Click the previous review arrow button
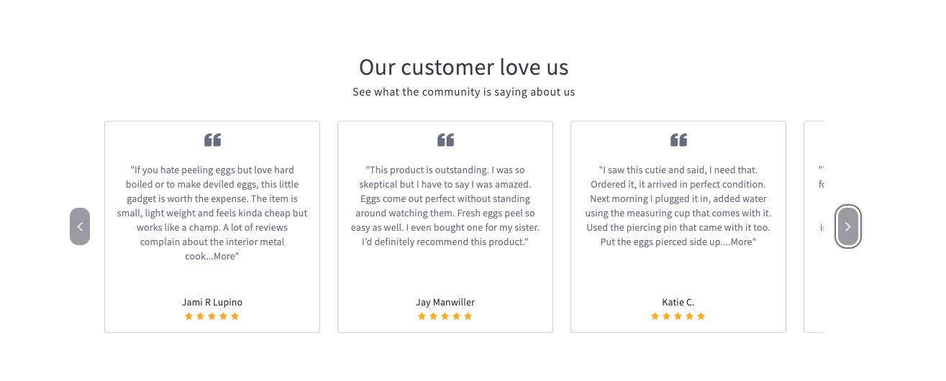946x381 pixels. coord(80,226)
